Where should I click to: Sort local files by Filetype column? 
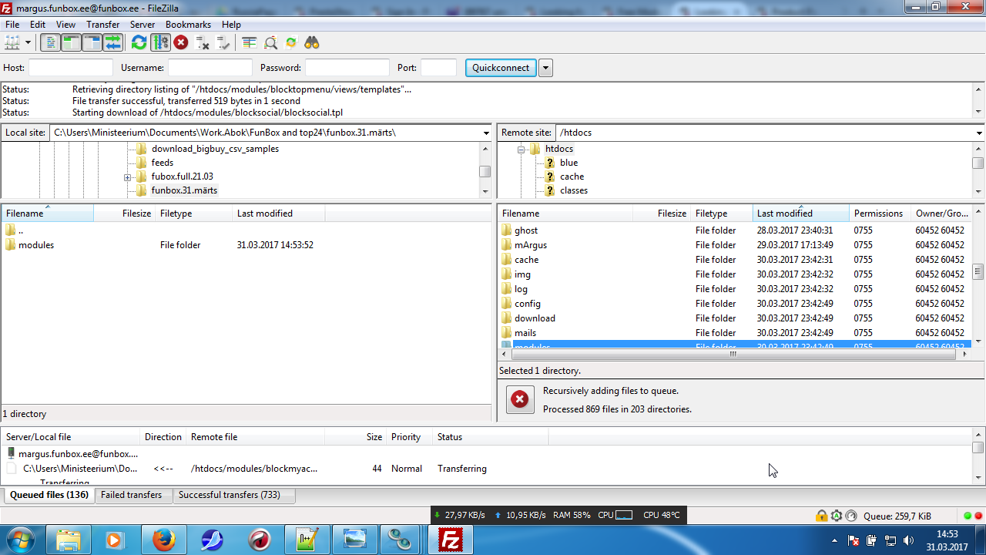(x=193, y=214)
